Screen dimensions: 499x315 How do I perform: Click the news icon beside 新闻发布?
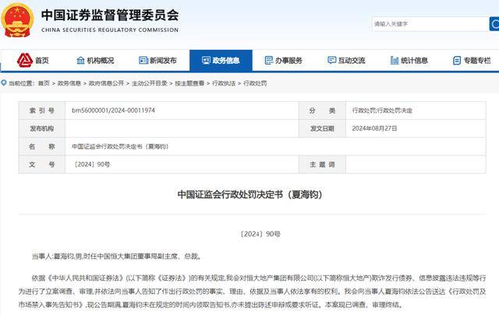(143, 60)
